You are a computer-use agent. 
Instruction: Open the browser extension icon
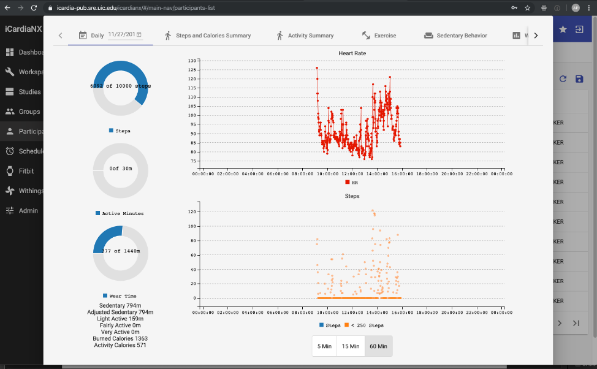click(544, 7)
